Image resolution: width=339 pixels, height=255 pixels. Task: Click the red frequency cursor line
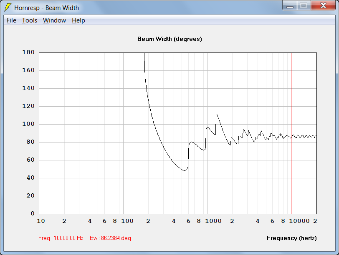pyautogui.click(x=291, y=133)
